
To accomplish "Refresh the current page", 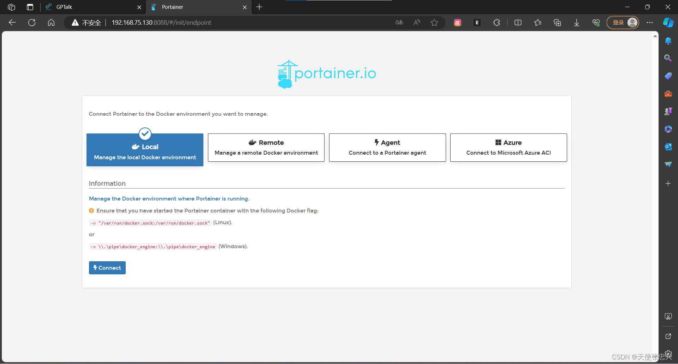I will (x=32, y=23).
